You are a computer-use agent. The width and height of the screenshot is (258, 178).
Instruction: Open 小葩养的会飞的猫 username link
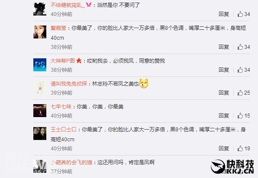coord(71,162)
